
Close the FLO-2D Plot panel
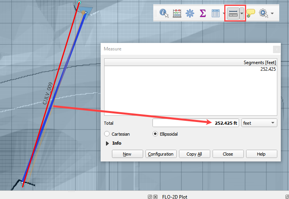coord(155,197)
